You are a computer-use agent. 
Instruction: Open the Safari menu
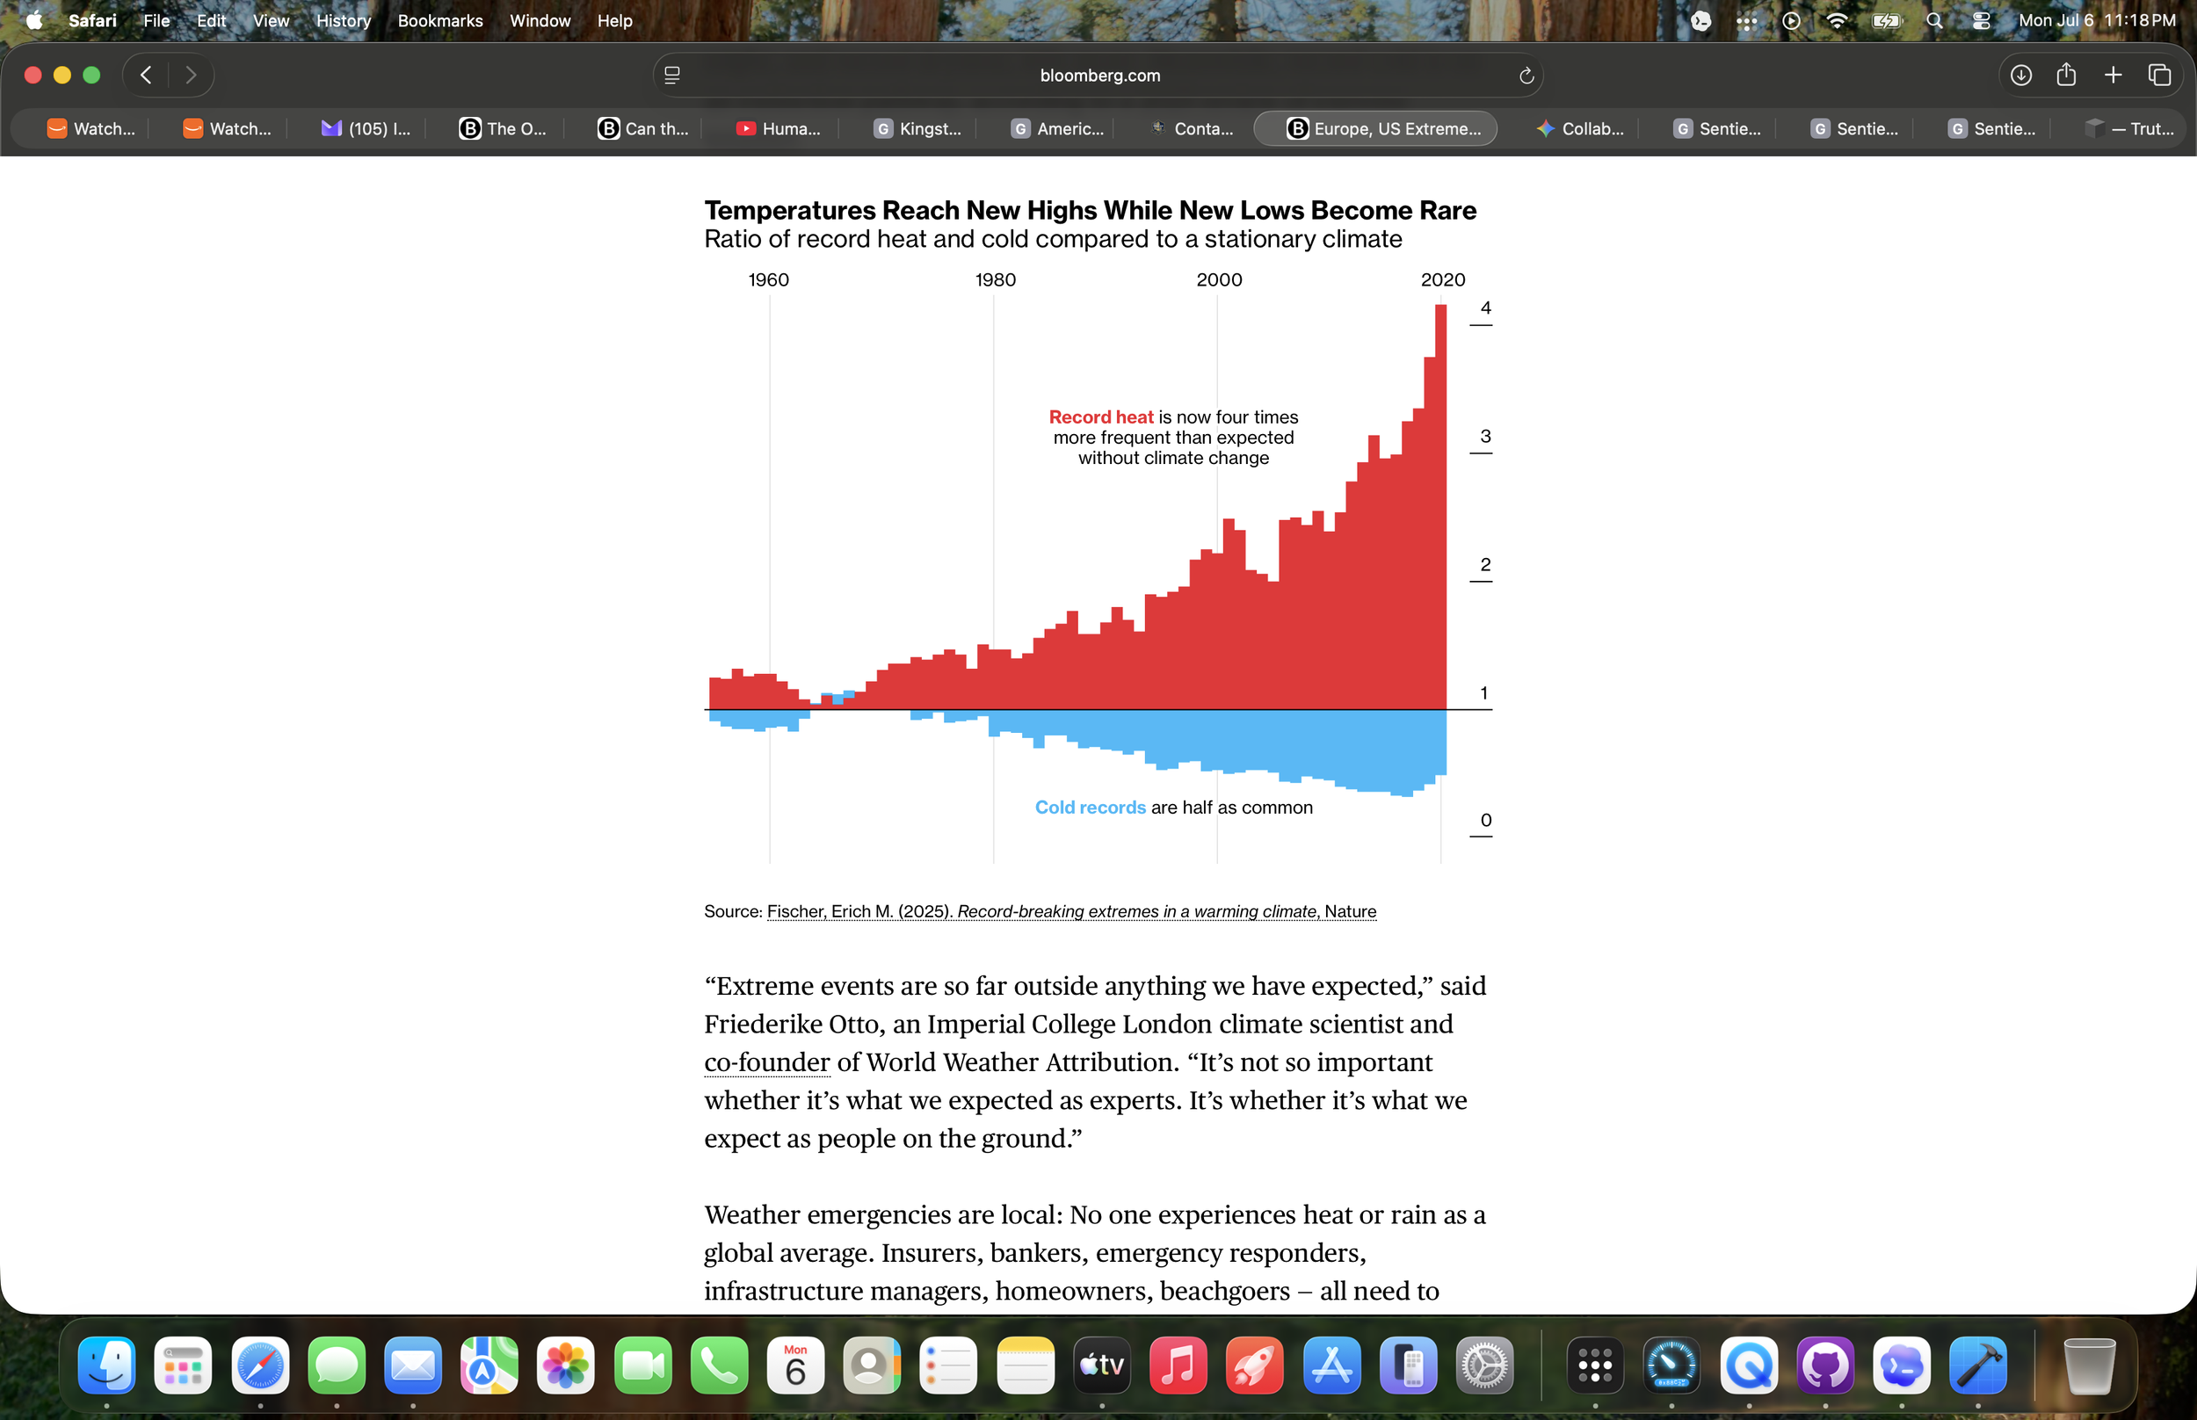click(x=92, y=20)
